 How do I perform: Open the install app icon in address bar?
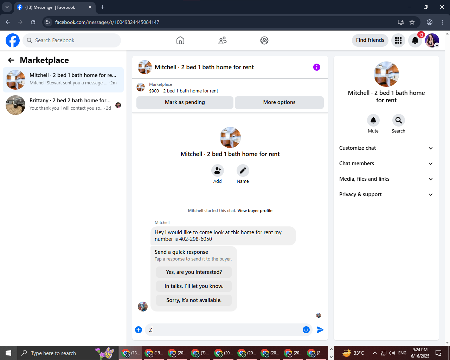401,22
